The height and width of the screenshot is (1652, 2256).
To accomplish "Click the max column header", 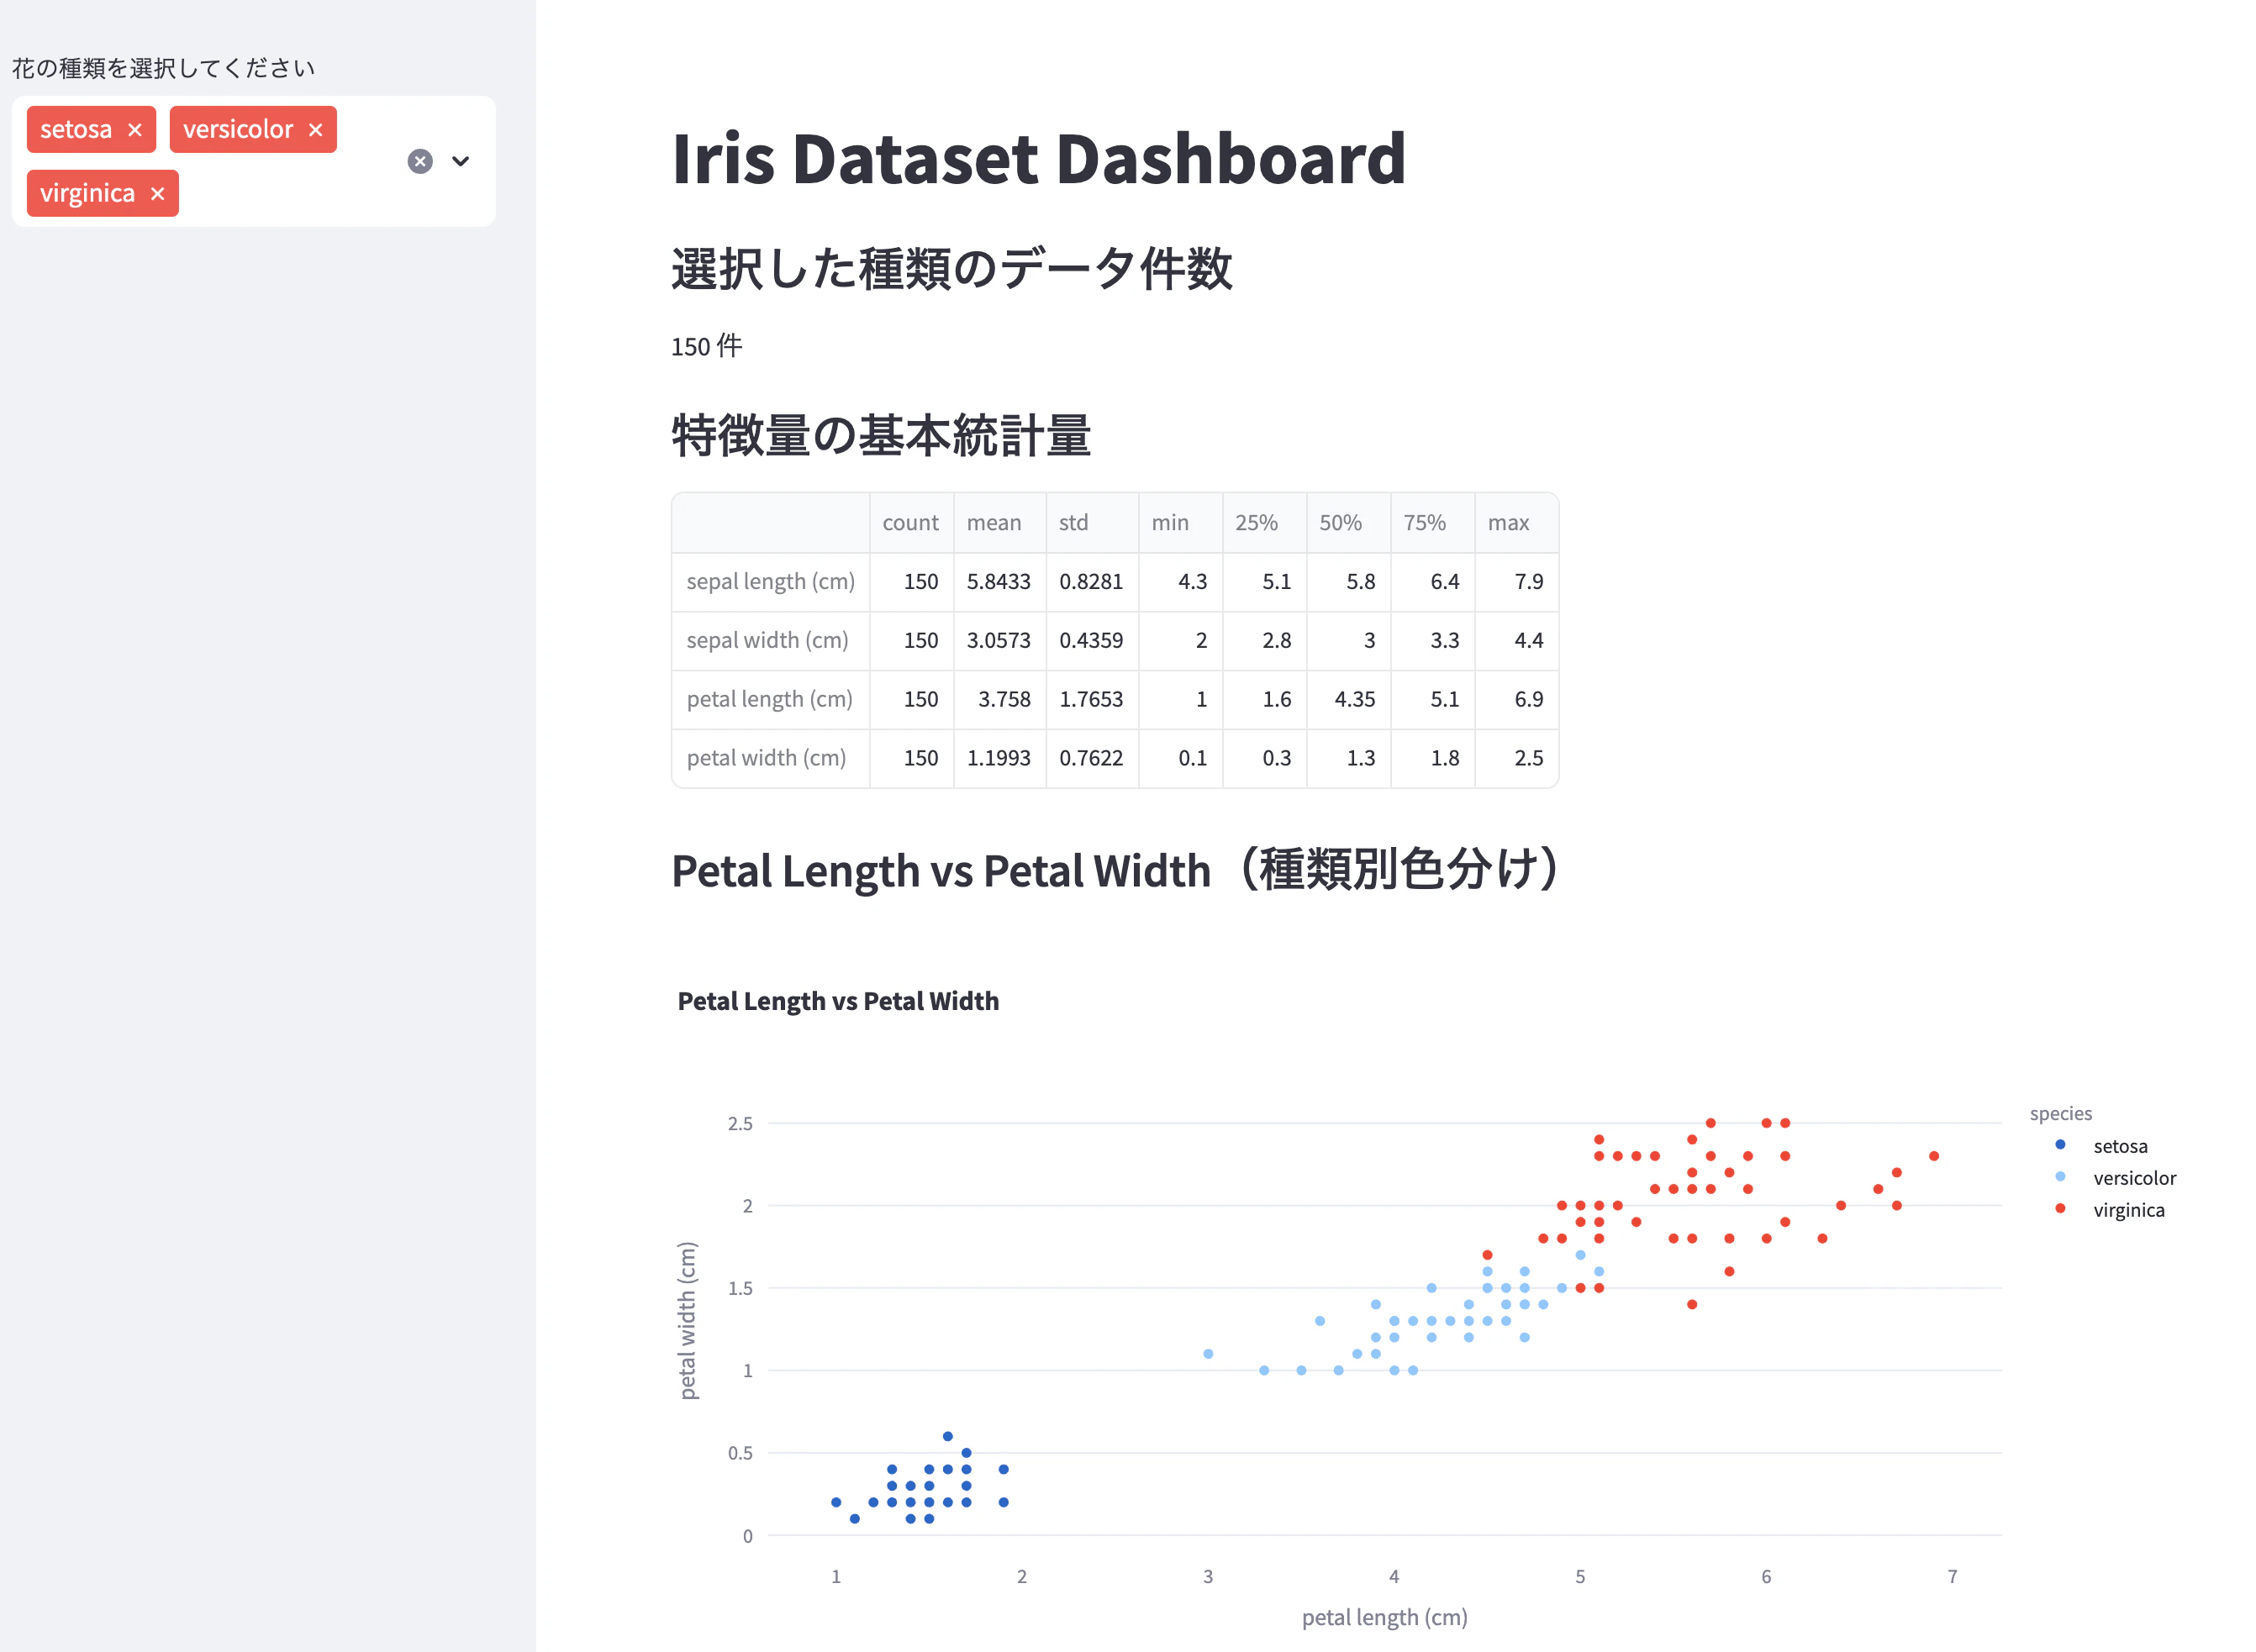I will click(x=1508, y=523).
